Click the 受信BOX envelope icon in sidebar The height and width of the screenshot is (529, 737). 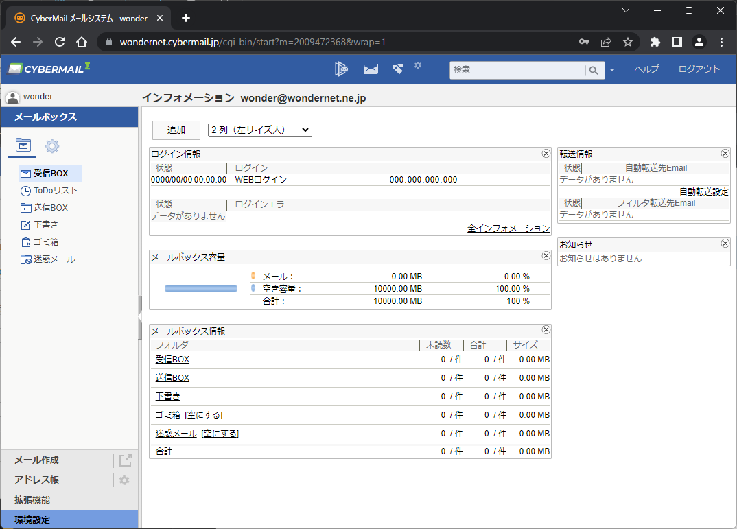coord(25,174)
